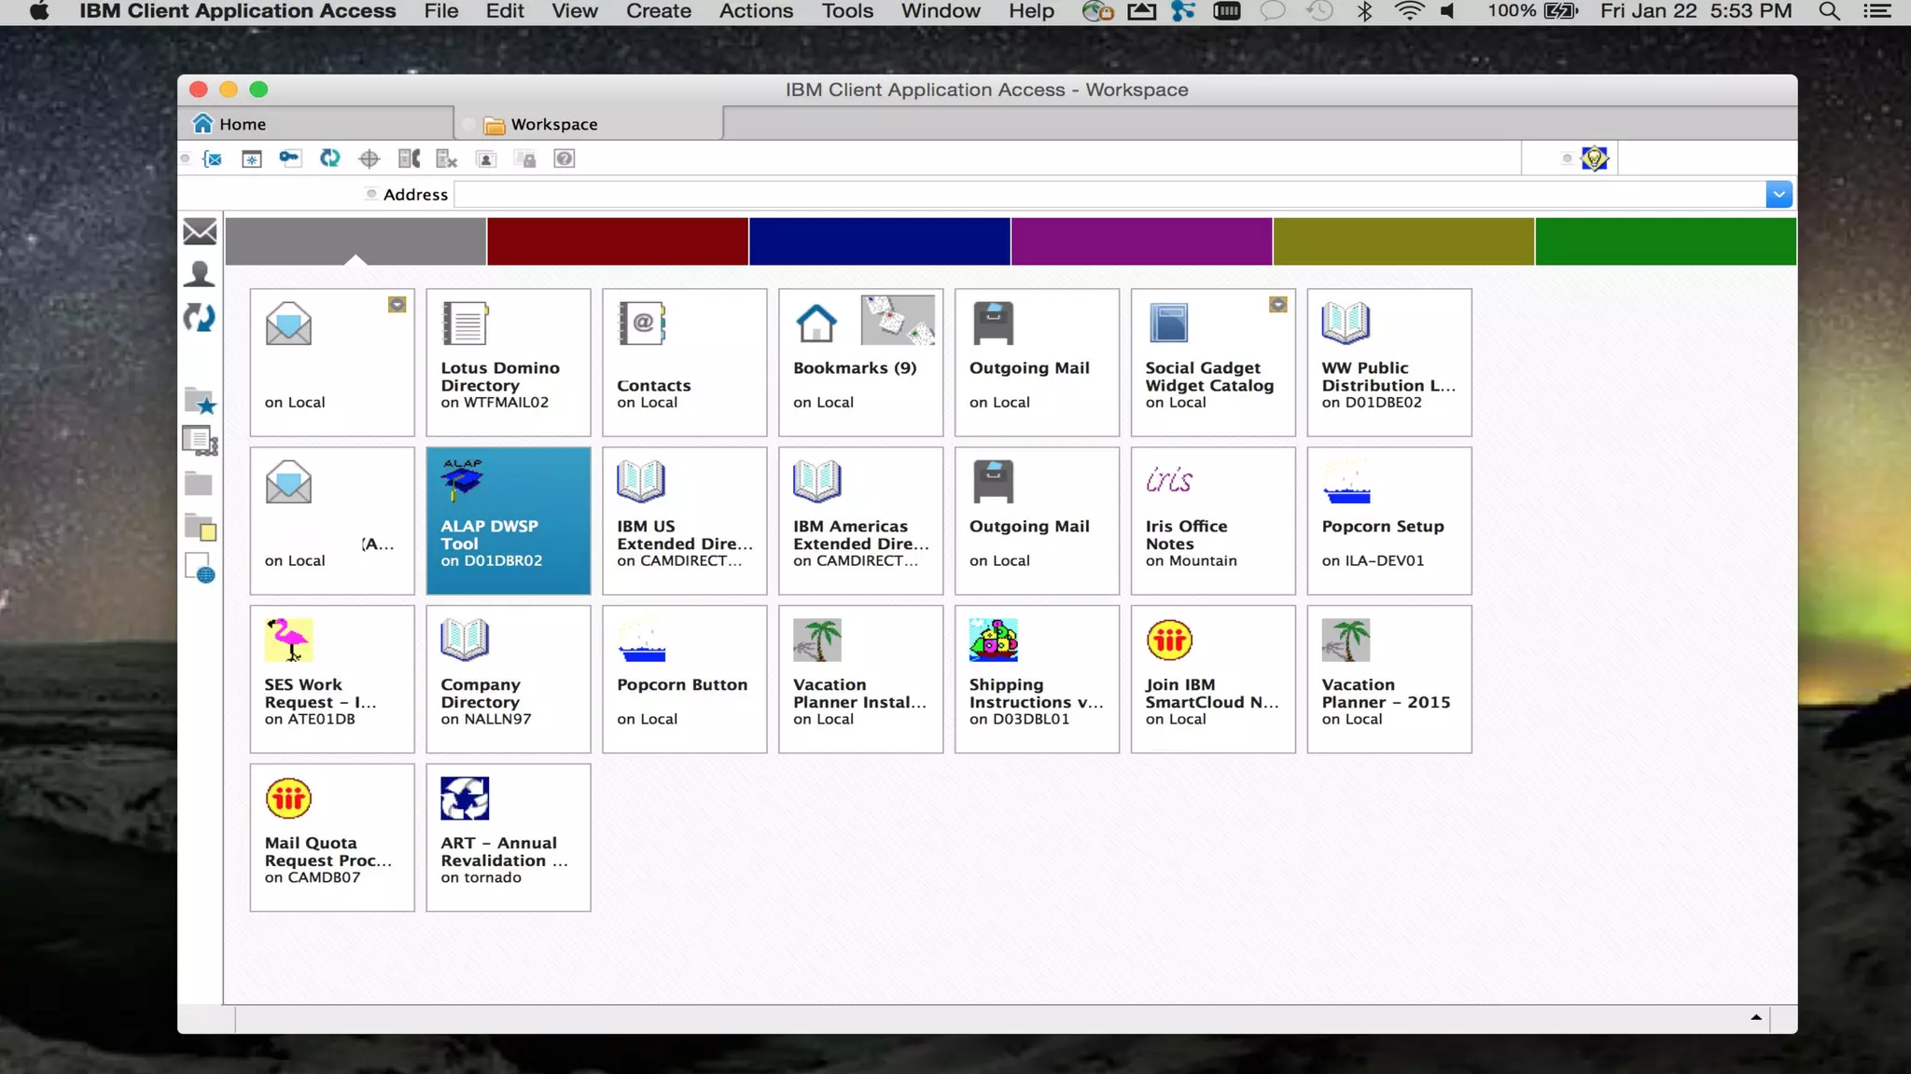This screenshot has width=1911, height=1074.
Task: Select the Shipping Instructions tile
Action: tap(1037, 679)
